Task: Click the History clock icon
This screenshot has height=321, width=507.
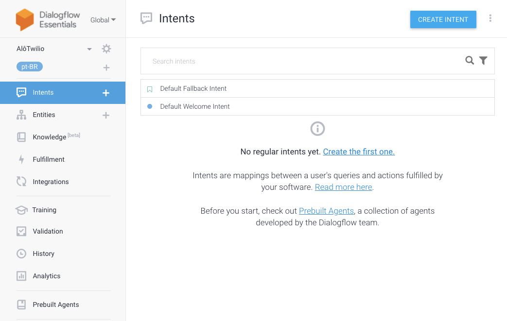Action: [21, 253]
